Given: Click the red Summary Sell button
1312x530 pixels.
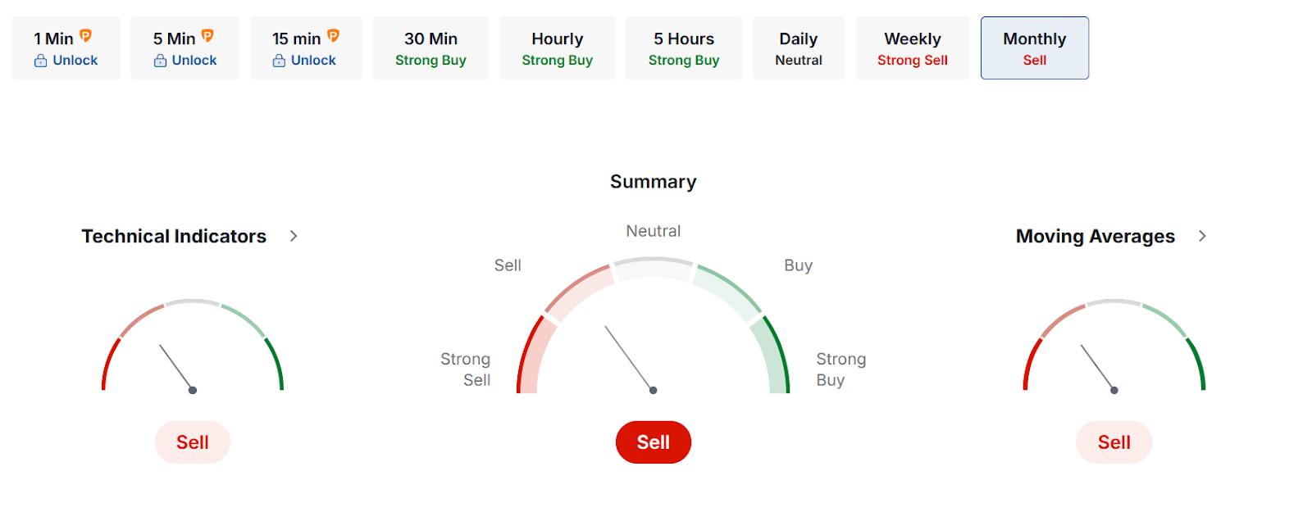Looking at the screenshot, I should [x=653, y=442].
